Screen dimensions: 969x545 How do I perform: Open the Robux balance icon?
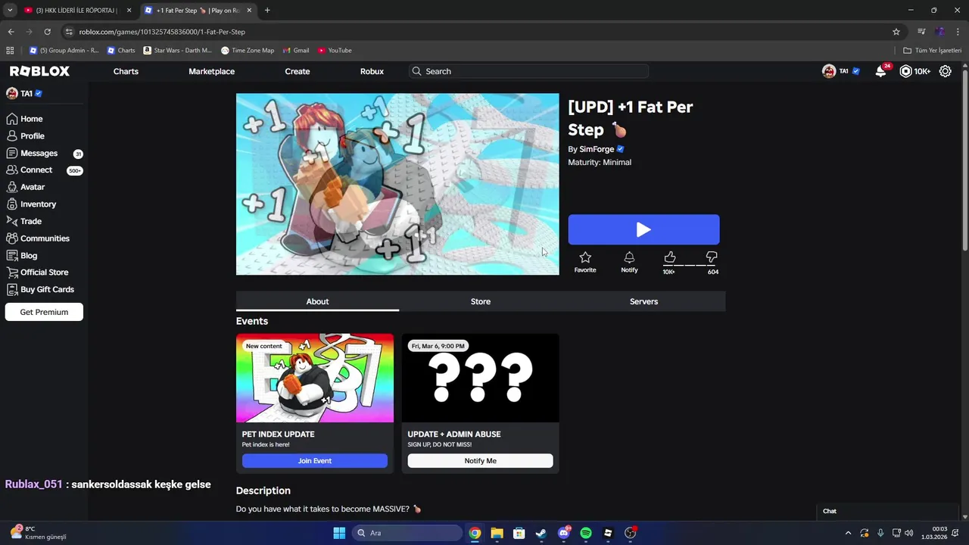(905, 71)
